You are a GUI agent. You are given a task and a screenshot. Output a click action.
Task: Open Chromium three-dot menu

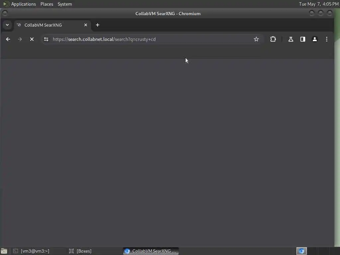(327, 39)
